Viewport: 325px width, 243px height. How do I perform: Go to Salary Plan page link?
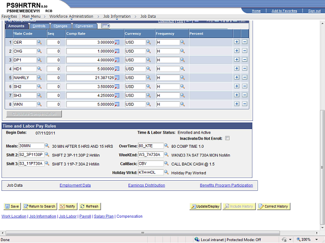tap(104, 216)
